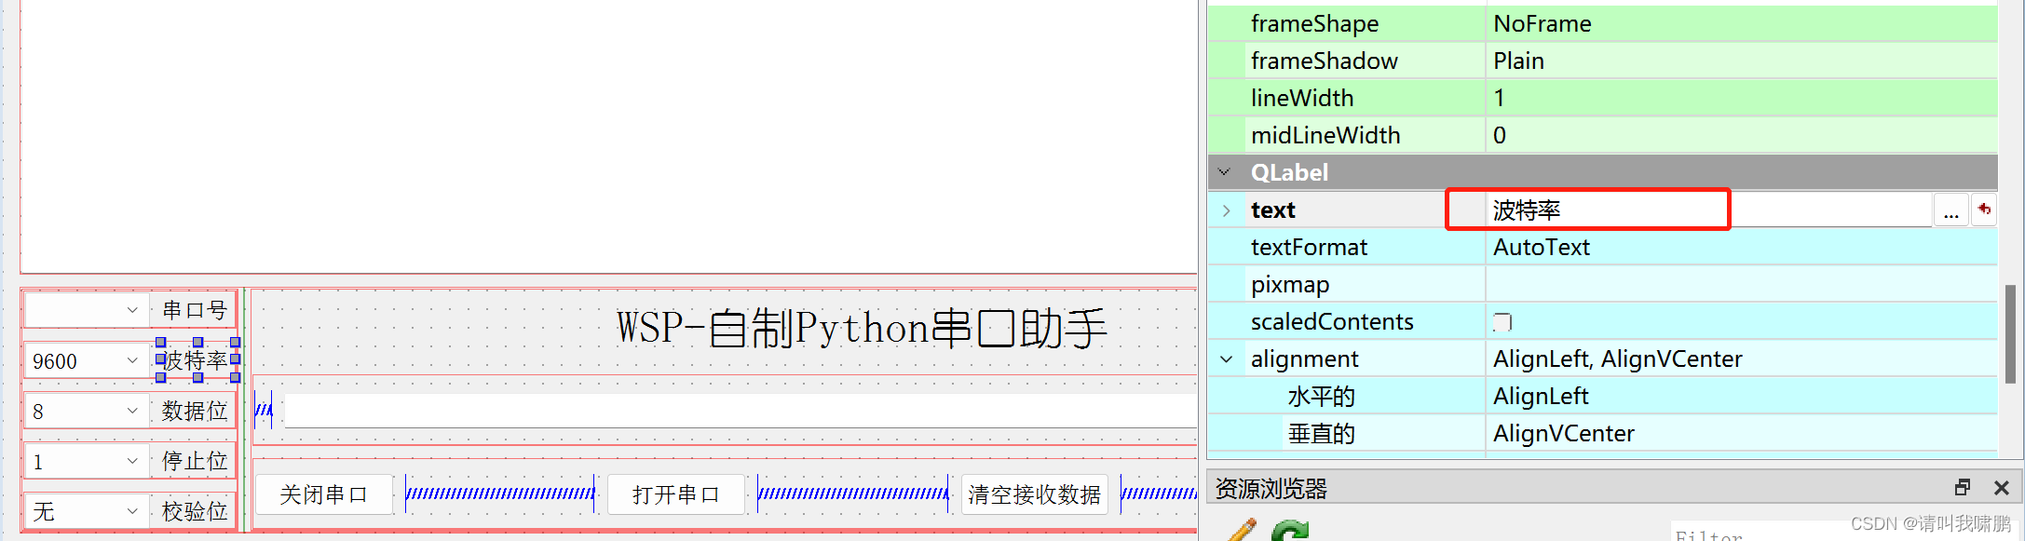This screenshot has width=2025, height=541.
Task: Select the 波特率 label on the form
Action: [196, 360]
